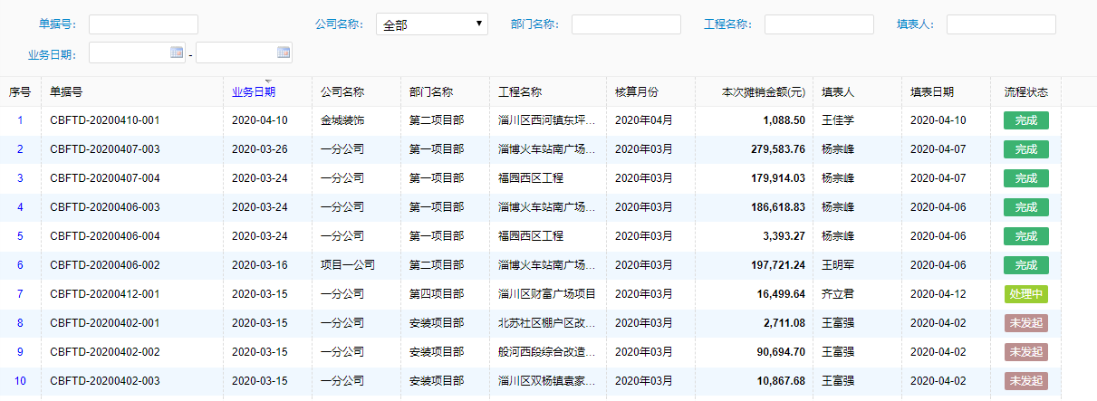Click row number 7 link
Image resolution: width=1097 pixels, height=401 pixels.
click(x=20, y=294)
